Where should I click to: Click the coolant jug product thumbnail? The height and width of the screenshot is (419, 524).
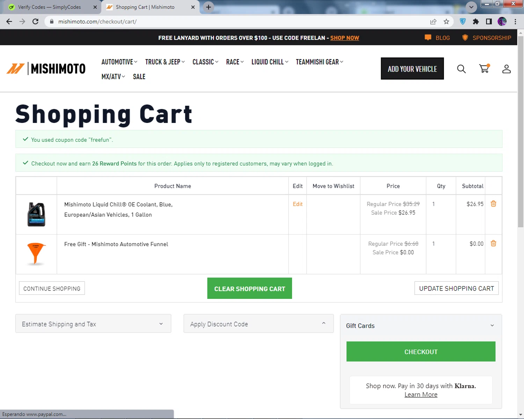[x=36, y=214]
